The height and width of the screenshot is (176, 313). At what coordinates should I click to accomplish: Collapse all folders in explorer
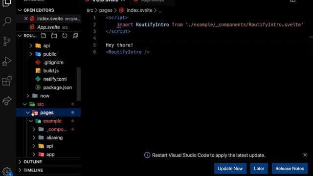coord(75,36)
